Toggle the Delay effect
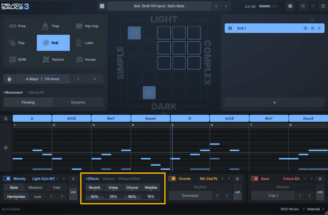 [113, 187]
